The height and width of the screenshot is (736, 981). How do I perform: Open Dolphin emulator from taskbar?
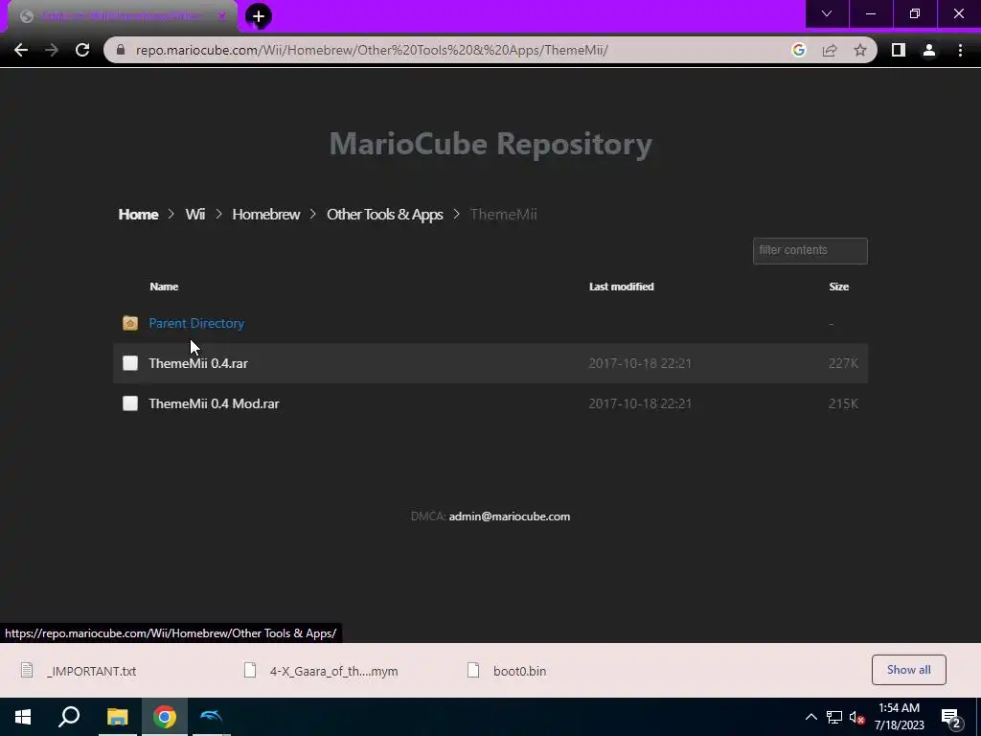[x=212, y=717]
